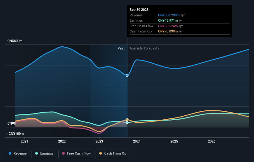Click the Sep 30 2023 tooltip date

(139, 10)
